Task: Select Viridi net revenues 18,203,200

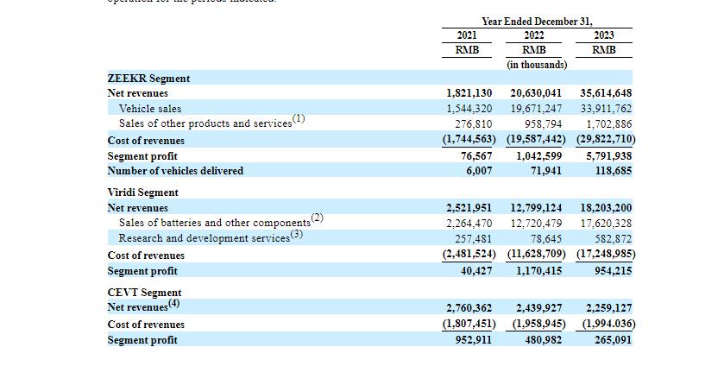Action: (606, 208)
